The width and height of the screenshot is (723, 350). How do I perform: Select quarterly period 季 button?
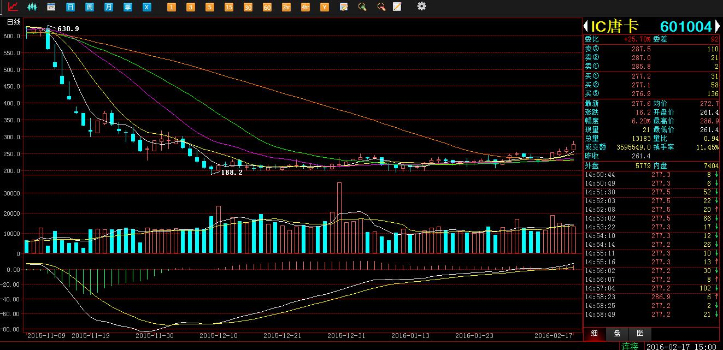coord(127,7)
